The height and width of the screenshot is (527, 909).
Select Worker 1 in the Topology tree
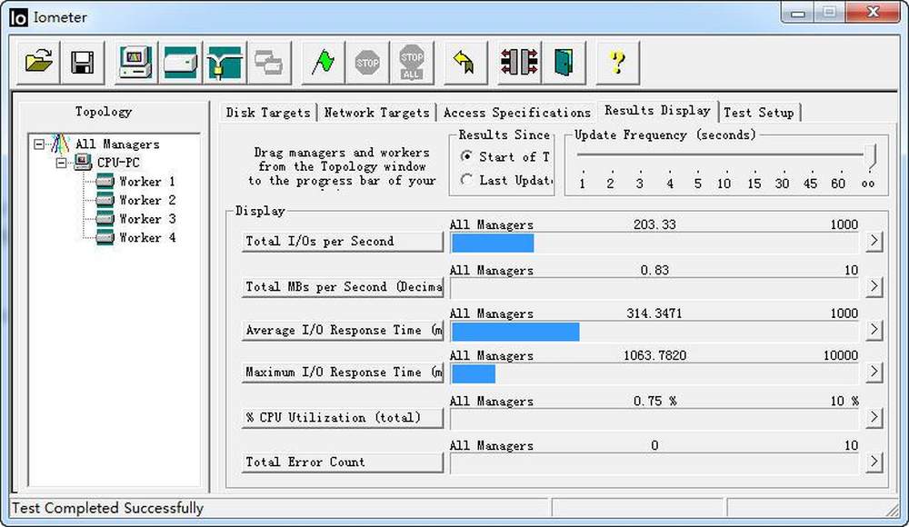(146, 182)
